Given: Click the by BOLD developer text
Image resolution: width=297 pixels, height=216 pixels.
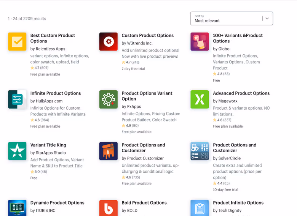Looking at the screenshot, I should click(129, 211).
